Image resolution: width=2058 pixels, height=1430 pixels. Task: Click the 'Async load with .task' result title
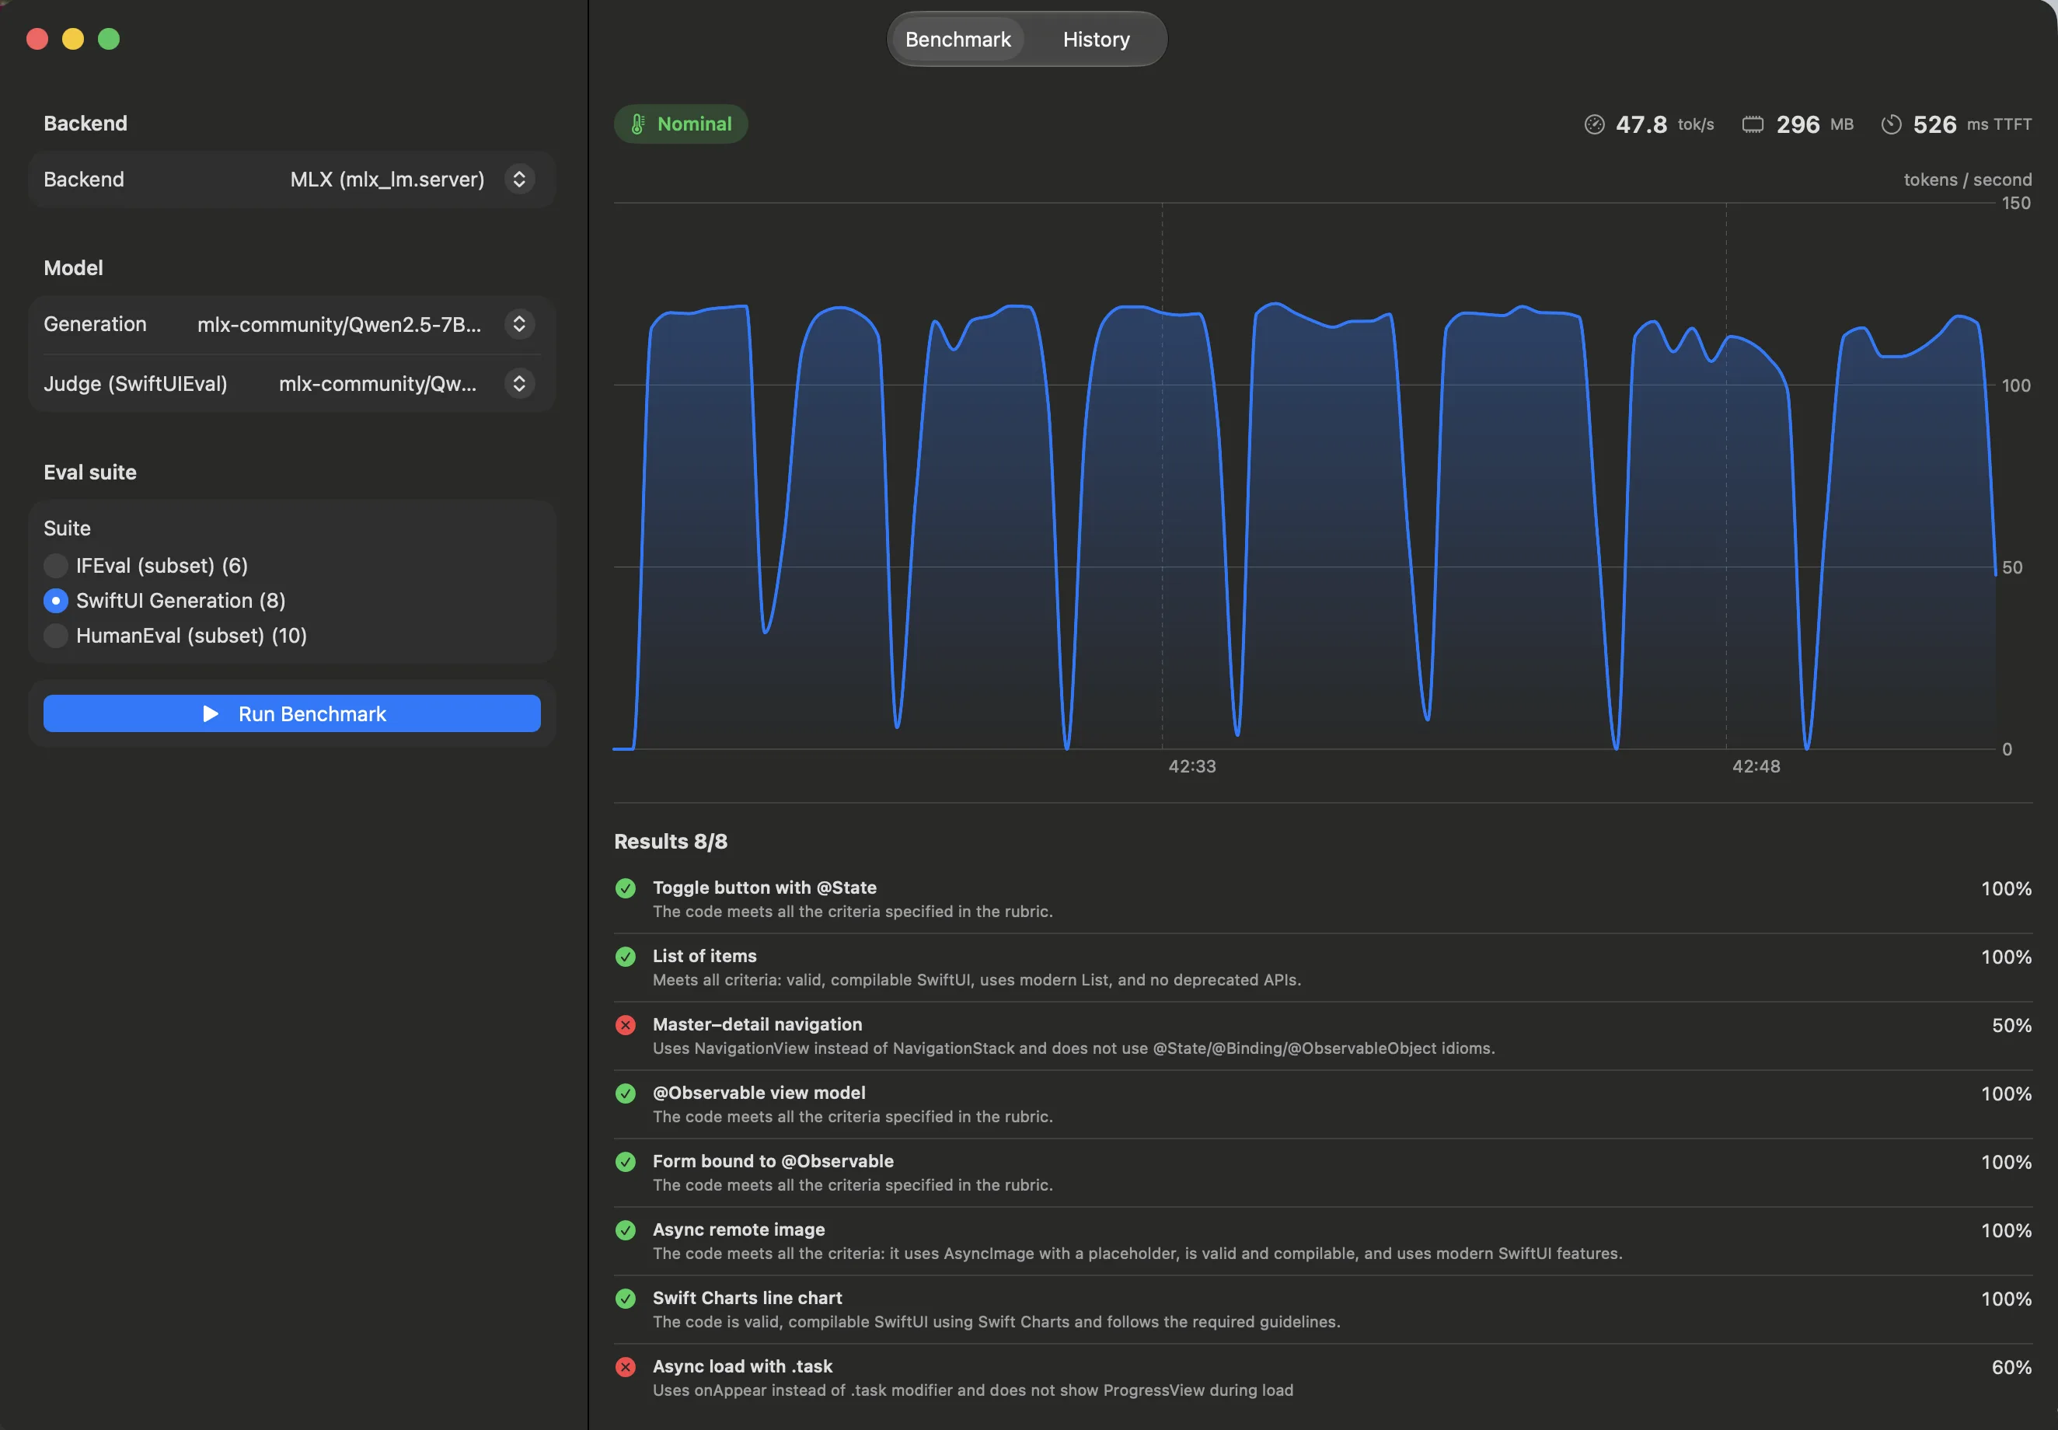tap(743, 1365)
